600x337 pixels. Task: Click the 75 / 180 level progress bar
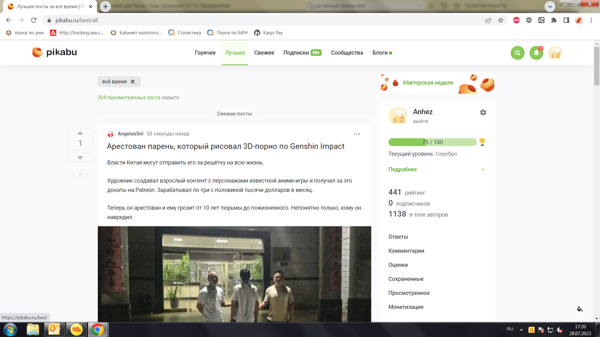[432, 142]
